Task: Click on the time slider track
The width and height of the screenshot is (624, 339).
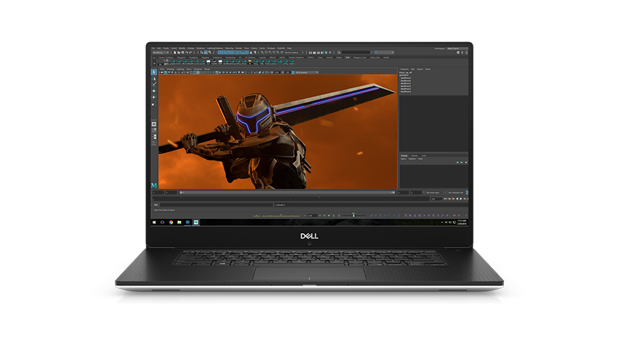Action: [290, 199]
